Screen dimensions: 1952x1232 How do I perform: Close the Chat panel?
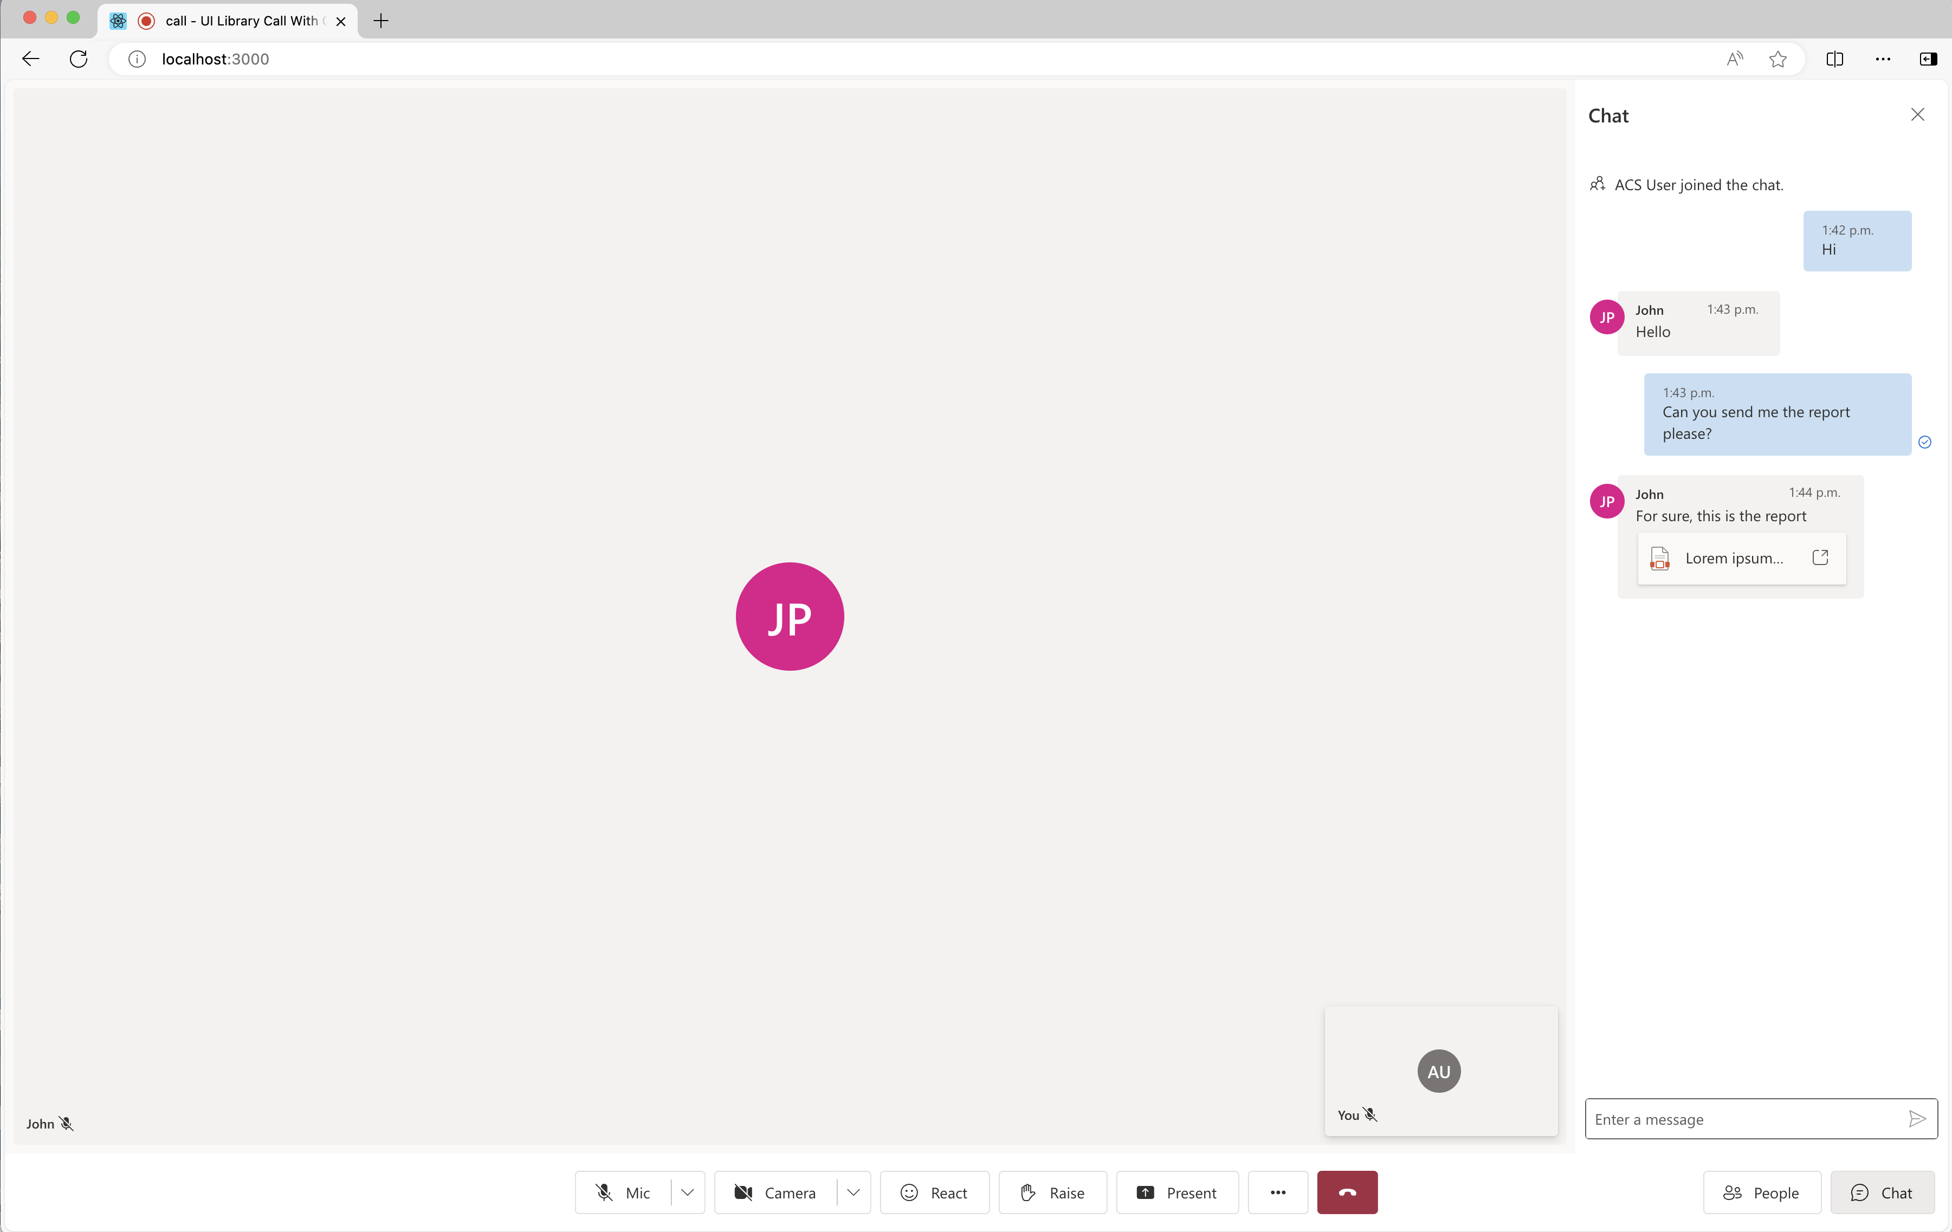tap(1918, 114)
